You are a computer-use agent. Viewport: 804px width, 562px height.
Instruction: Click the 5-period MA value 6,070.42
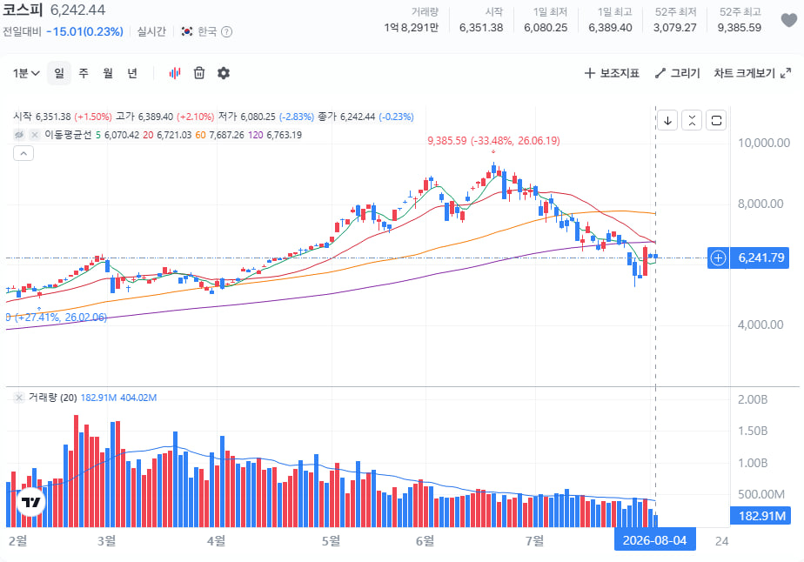[122, 135]
